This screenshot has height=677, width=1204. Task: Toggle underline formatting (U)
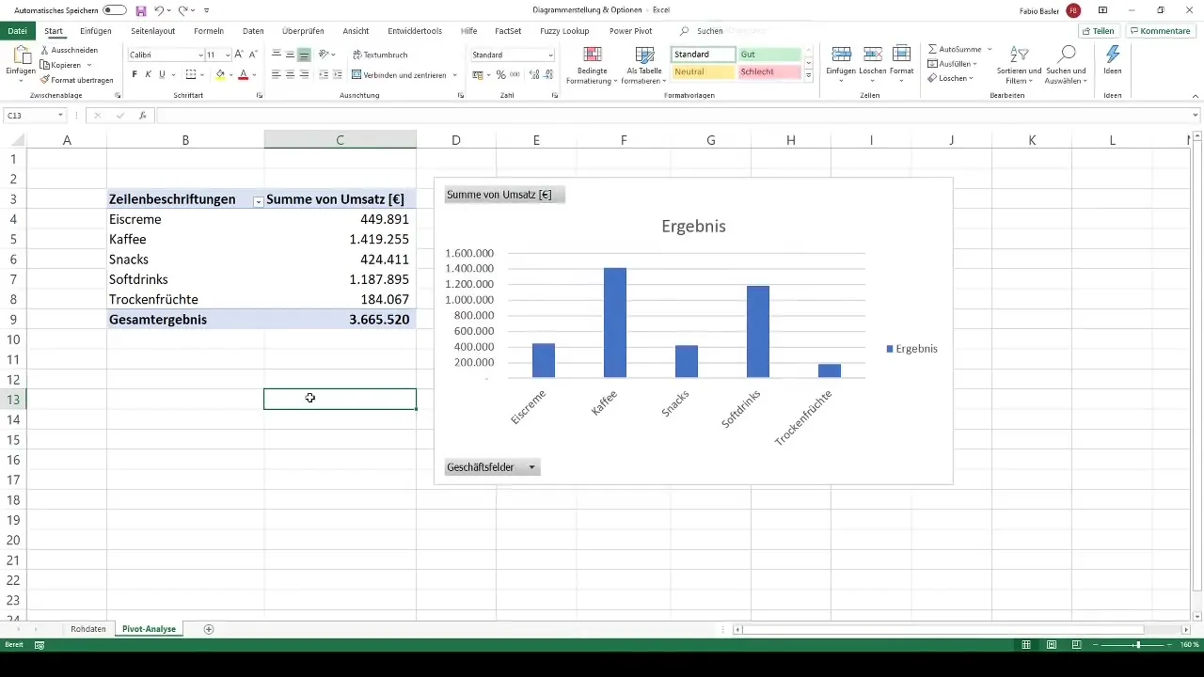click(162, 74)
